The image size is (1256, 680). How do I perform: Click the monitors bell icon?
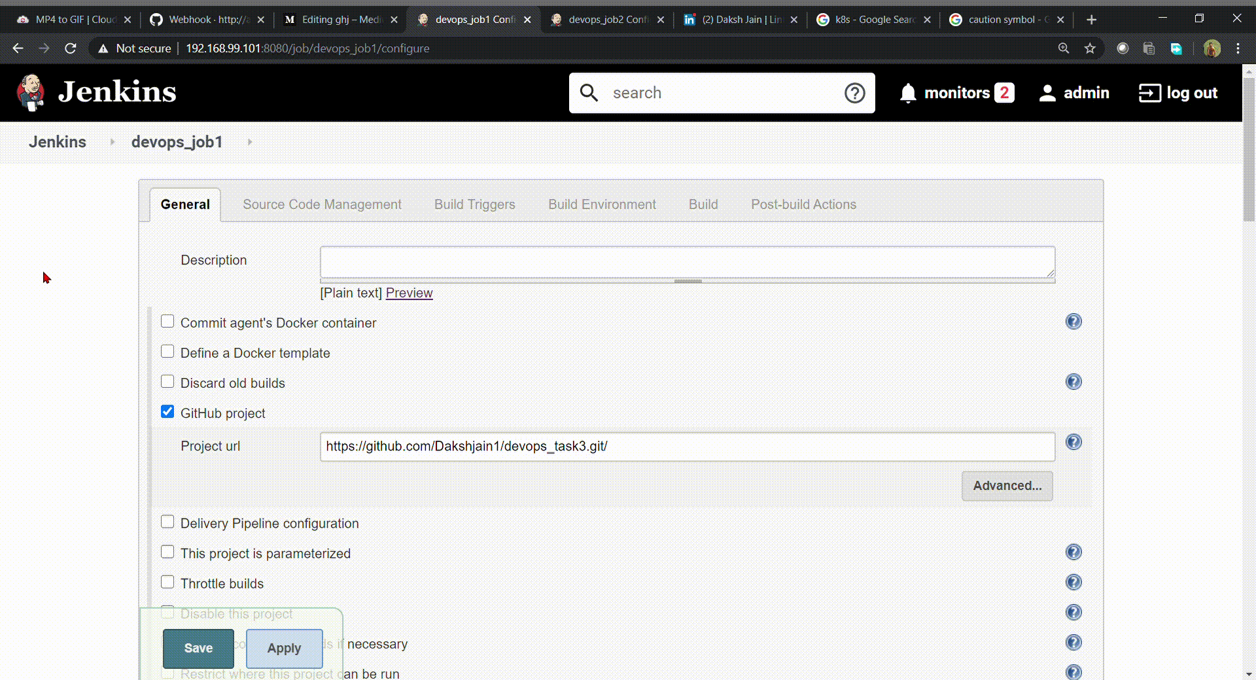(908, 93)
